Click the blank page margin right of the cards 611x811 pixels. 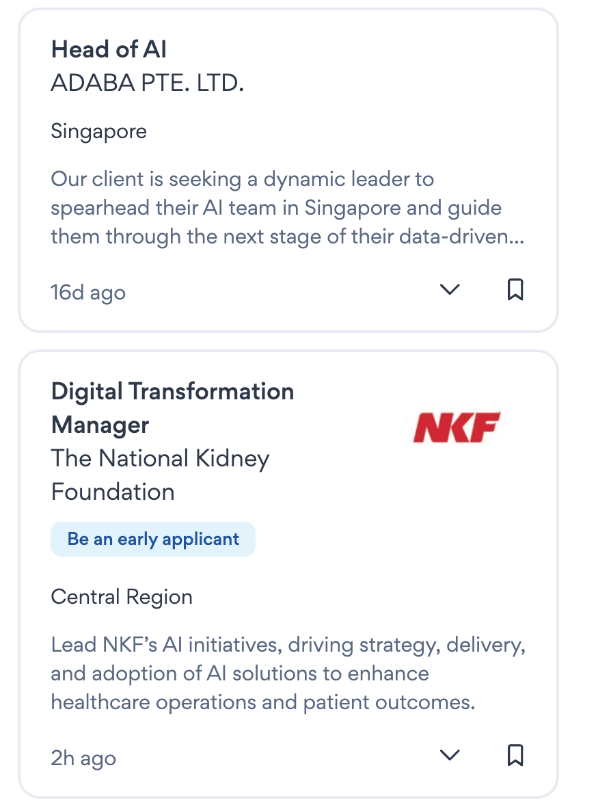click(585, 410)
